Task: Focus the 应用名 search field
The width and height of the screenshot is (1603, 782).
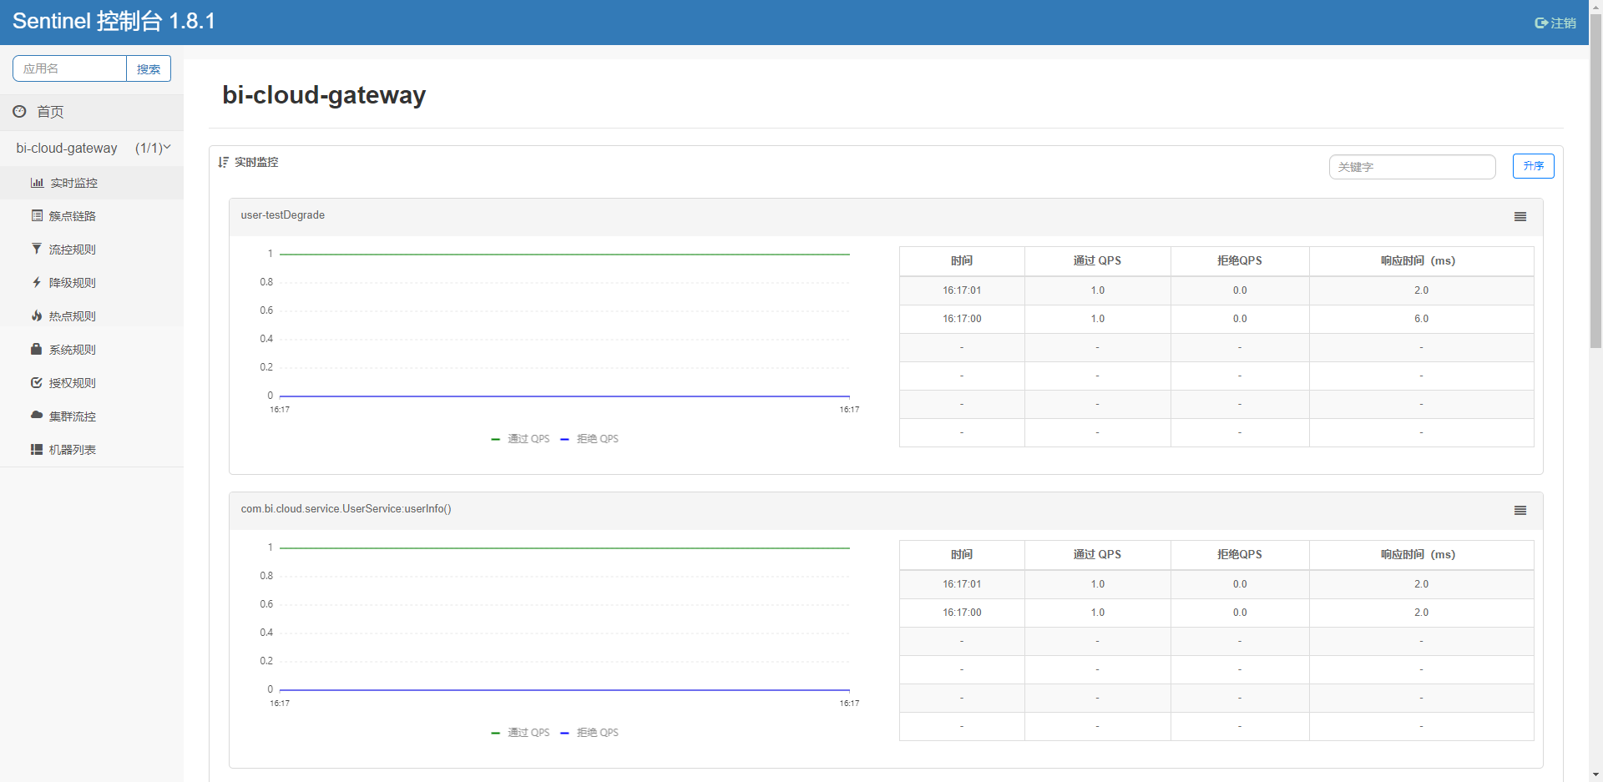Action: [69, 68]
